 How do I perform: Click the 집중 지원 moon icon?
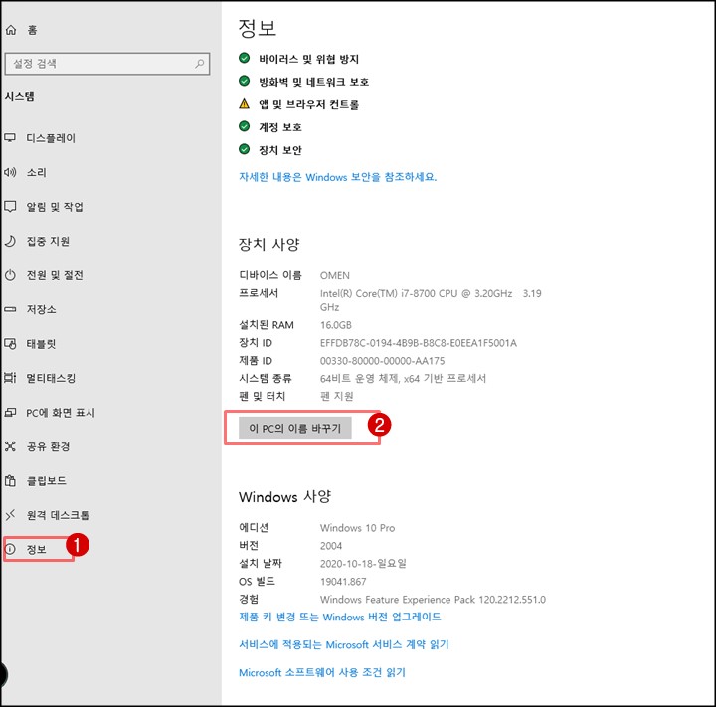point(10,241)
